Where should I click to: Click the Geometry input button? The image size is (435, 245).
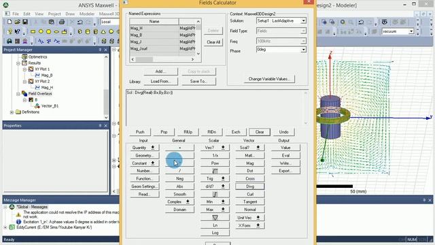pyautogui.click(x=144, y=155)
